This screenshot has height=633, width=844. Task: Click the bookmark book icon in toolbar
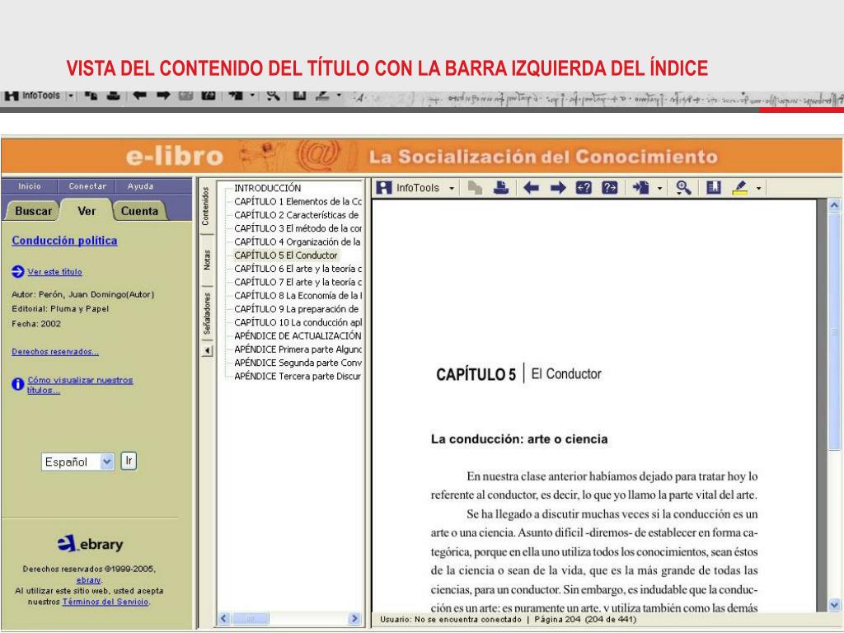(714, 188)
